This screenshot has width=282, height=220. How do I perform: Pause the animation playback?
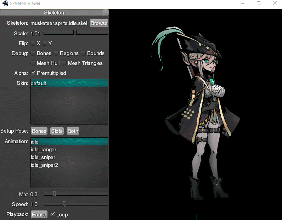pyautogui.click(x=39, y=214)
